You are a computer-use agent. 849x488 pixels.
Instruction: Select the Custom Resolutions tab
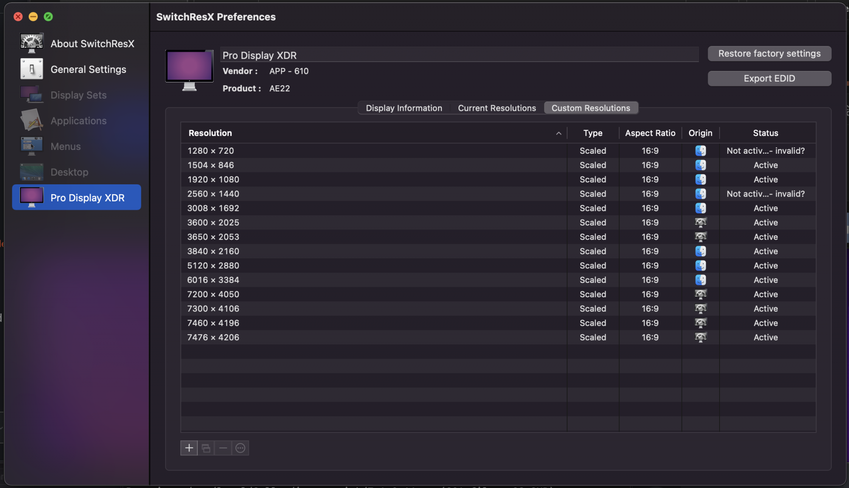[x=590, y=108]
